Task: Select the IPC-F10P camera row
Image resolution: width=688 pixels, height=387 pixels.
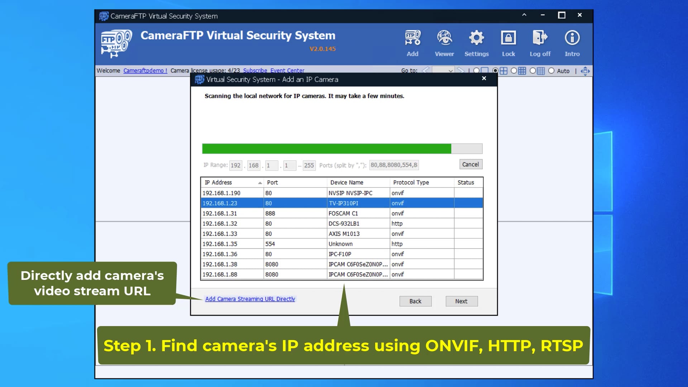Action: [342, 254]
